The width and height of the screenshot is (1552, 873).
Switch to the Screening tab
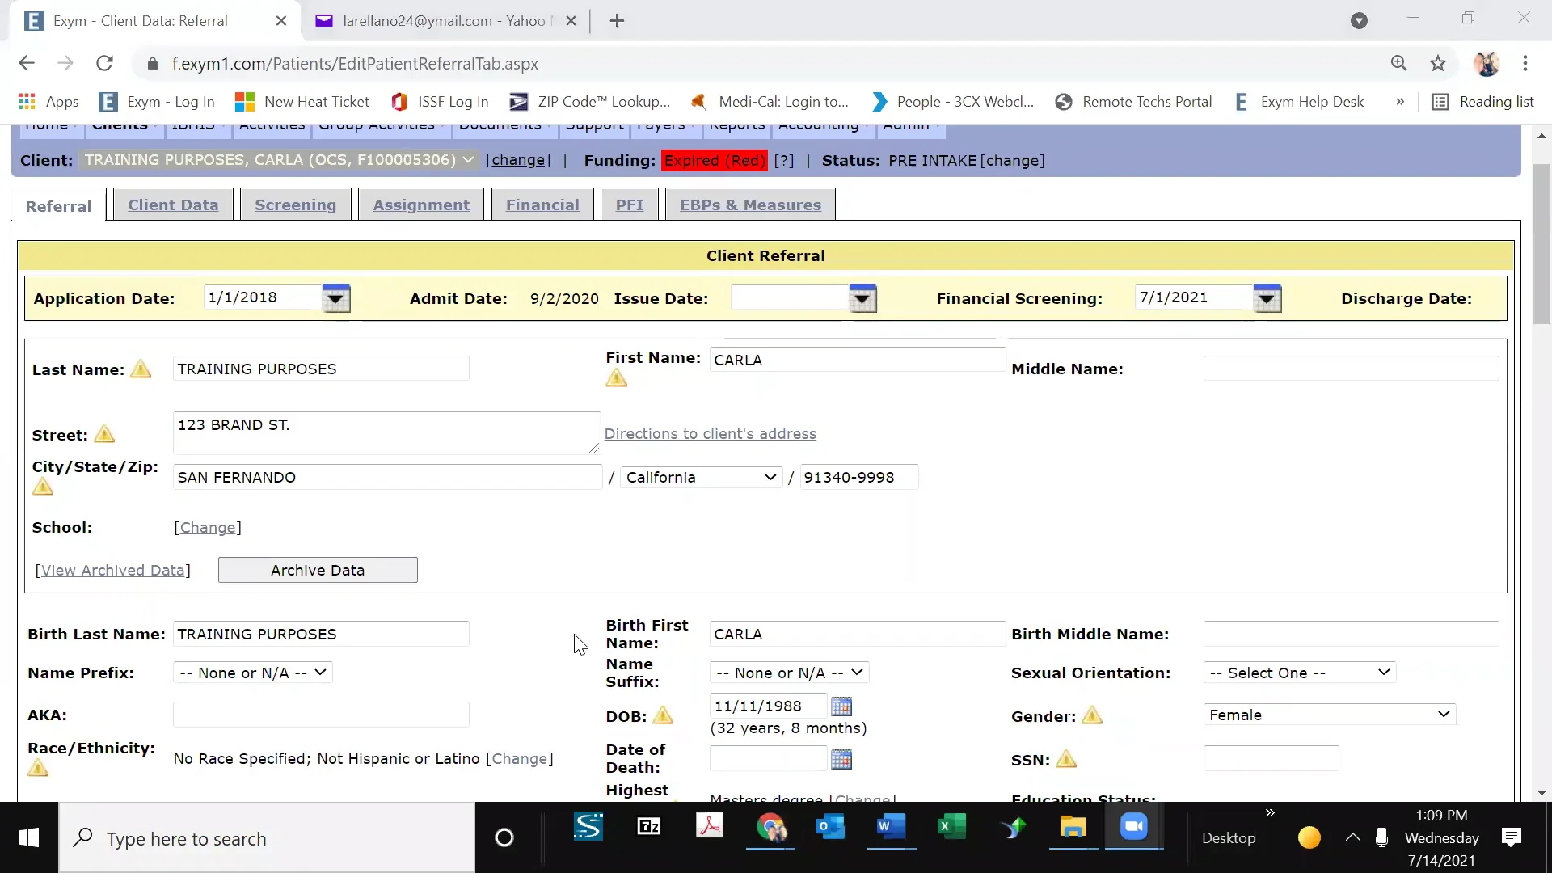tap(295, 205)
